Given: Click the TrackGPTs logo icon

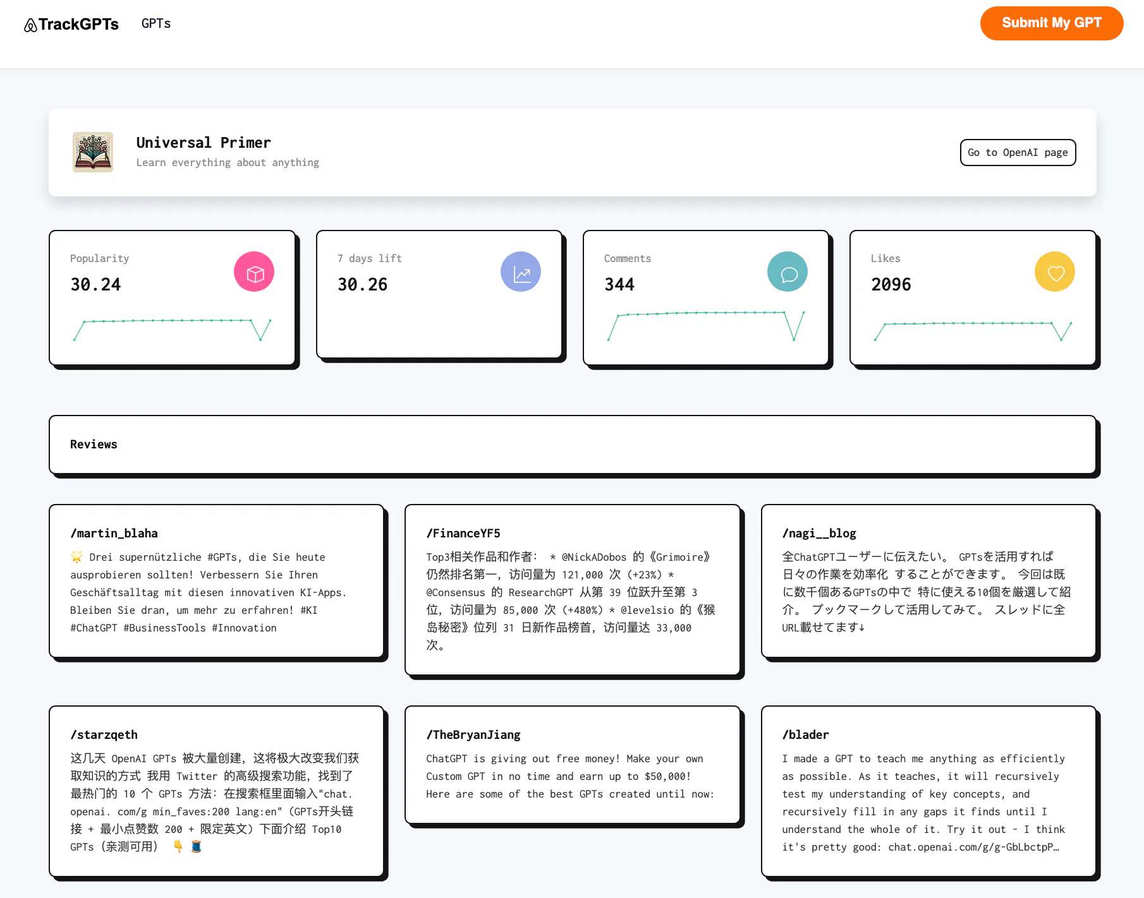Looking at the screenshot, I should pyautogui.click(x=30, y=25).
